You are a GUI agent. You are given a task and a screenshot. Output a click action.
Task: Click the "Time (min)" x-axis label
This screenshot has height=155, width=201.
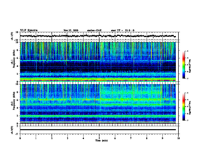pos(102,141)
